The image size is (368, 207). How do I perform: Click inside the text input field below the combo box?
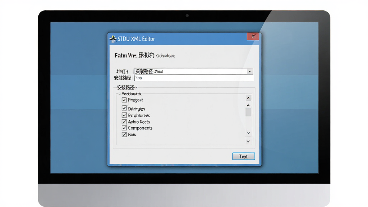tap(194, 78)
